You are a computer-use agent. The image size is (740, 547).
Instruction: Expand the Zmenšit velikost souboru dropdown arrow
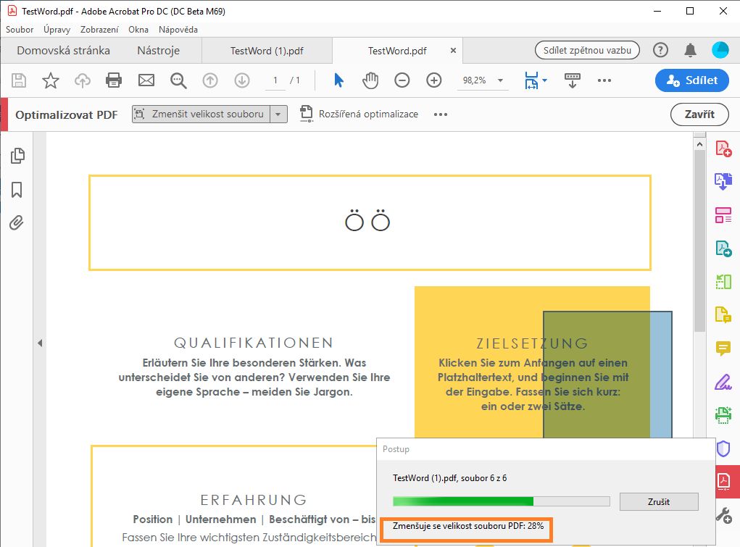coord(279,114)
